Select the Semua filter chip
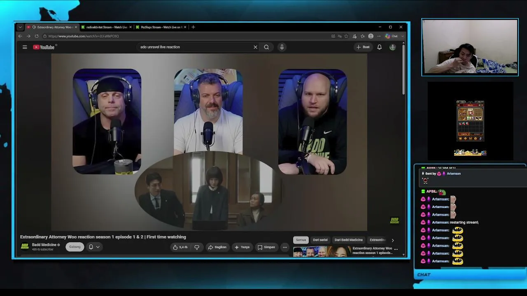527x296 pixels. [x=301, y=240]
